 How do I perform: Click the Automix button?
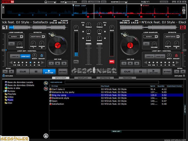pos(94,2)
